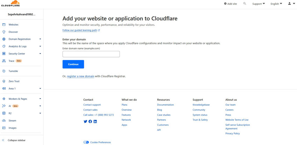The width and height of the screenshot is (297, 145).
Task: Click the Area 1 envelope icon
Action: click(4, 89)
